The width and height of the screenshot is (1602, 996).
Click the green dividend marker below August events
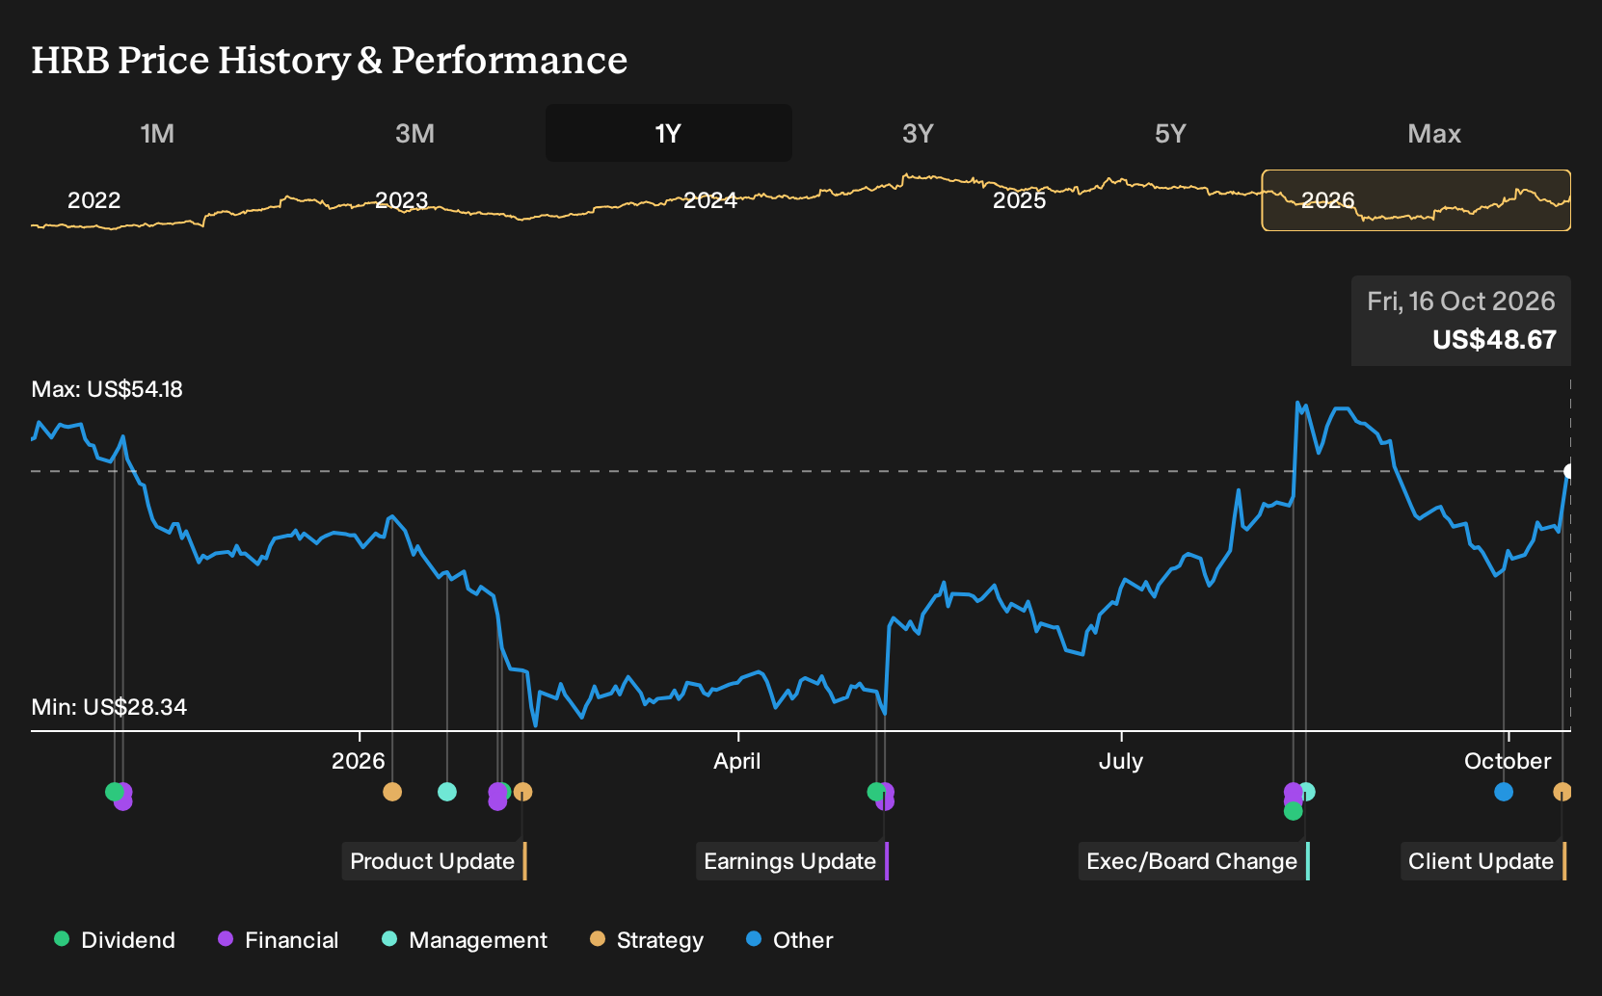tap(1294, 811)
